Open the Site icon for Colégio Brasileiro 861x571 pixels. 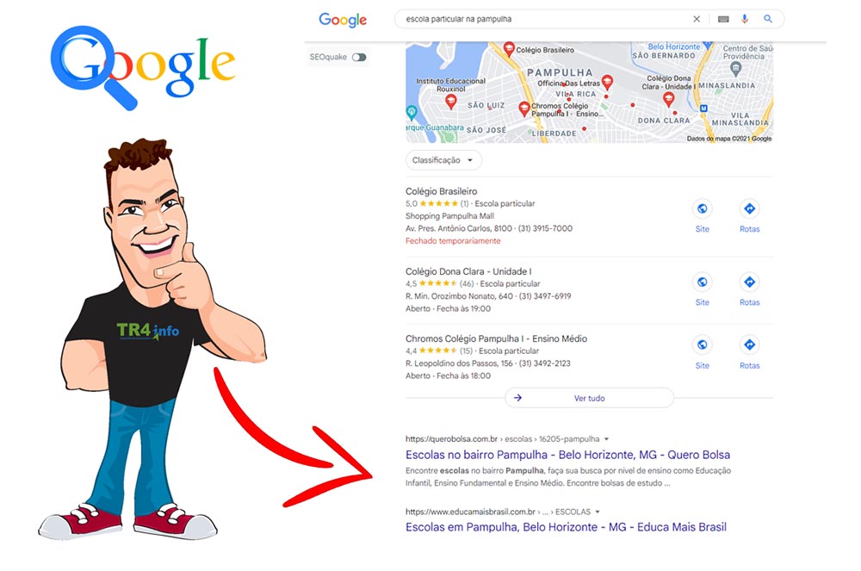point(703,208)
